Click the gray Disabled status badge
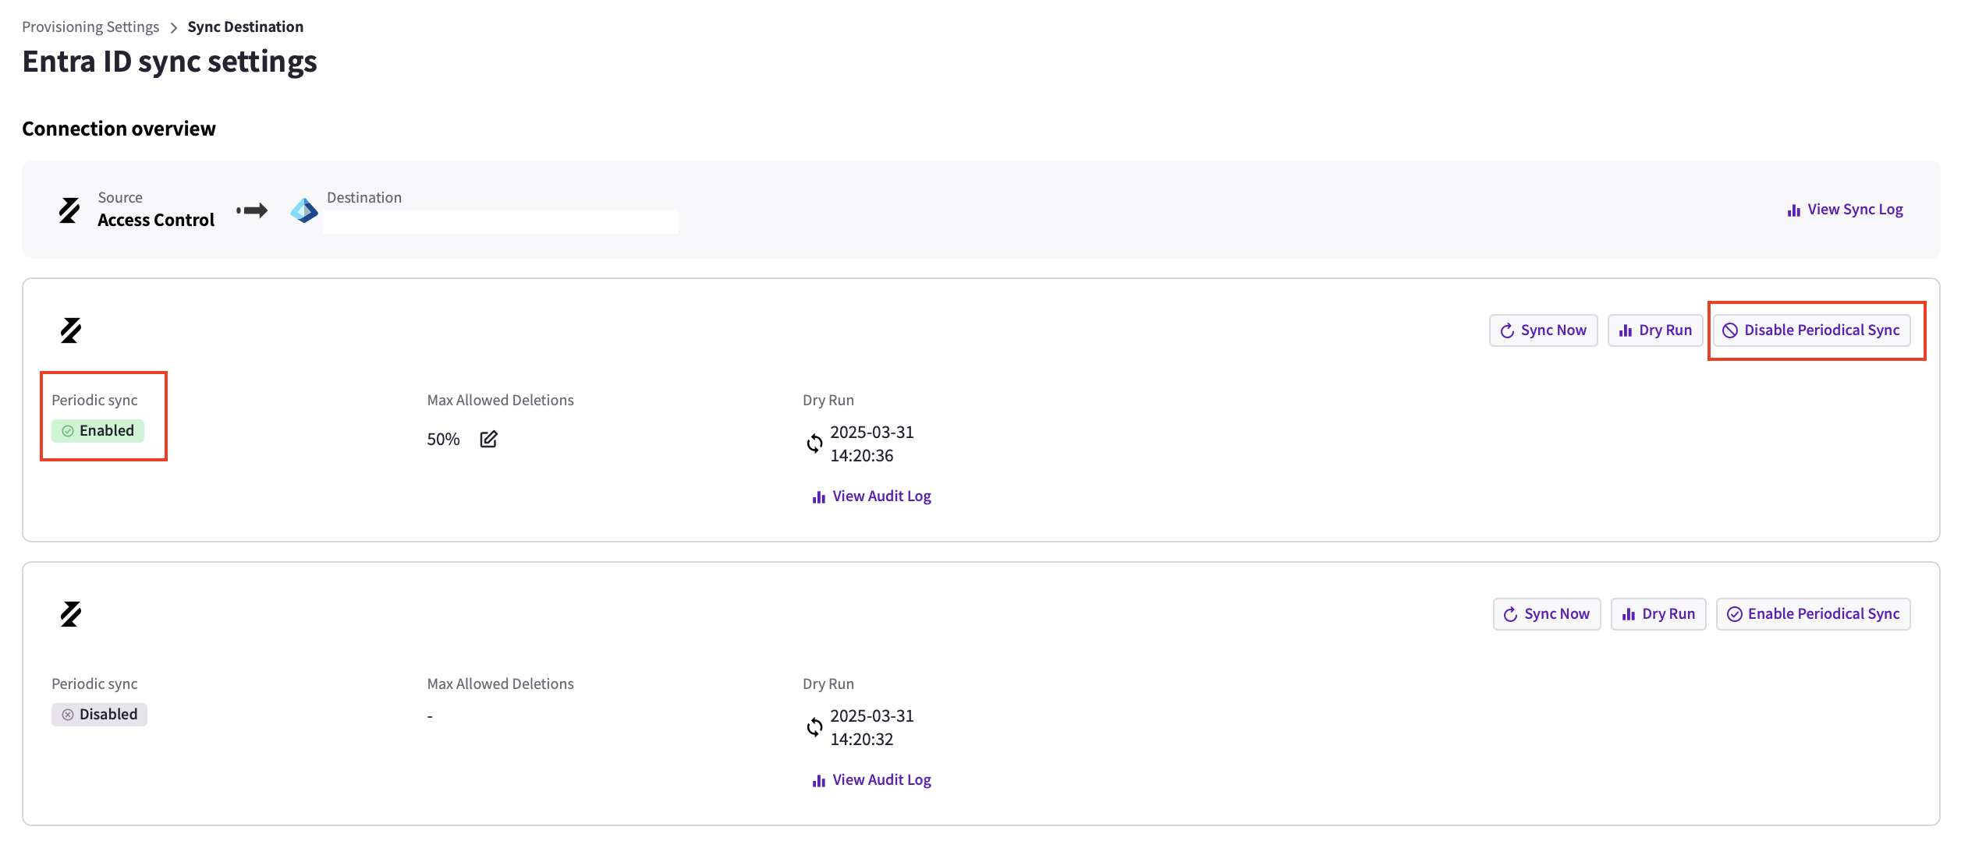Viewport: 1961px width, 862px height. pyautogui.click(x=100, y=715)
